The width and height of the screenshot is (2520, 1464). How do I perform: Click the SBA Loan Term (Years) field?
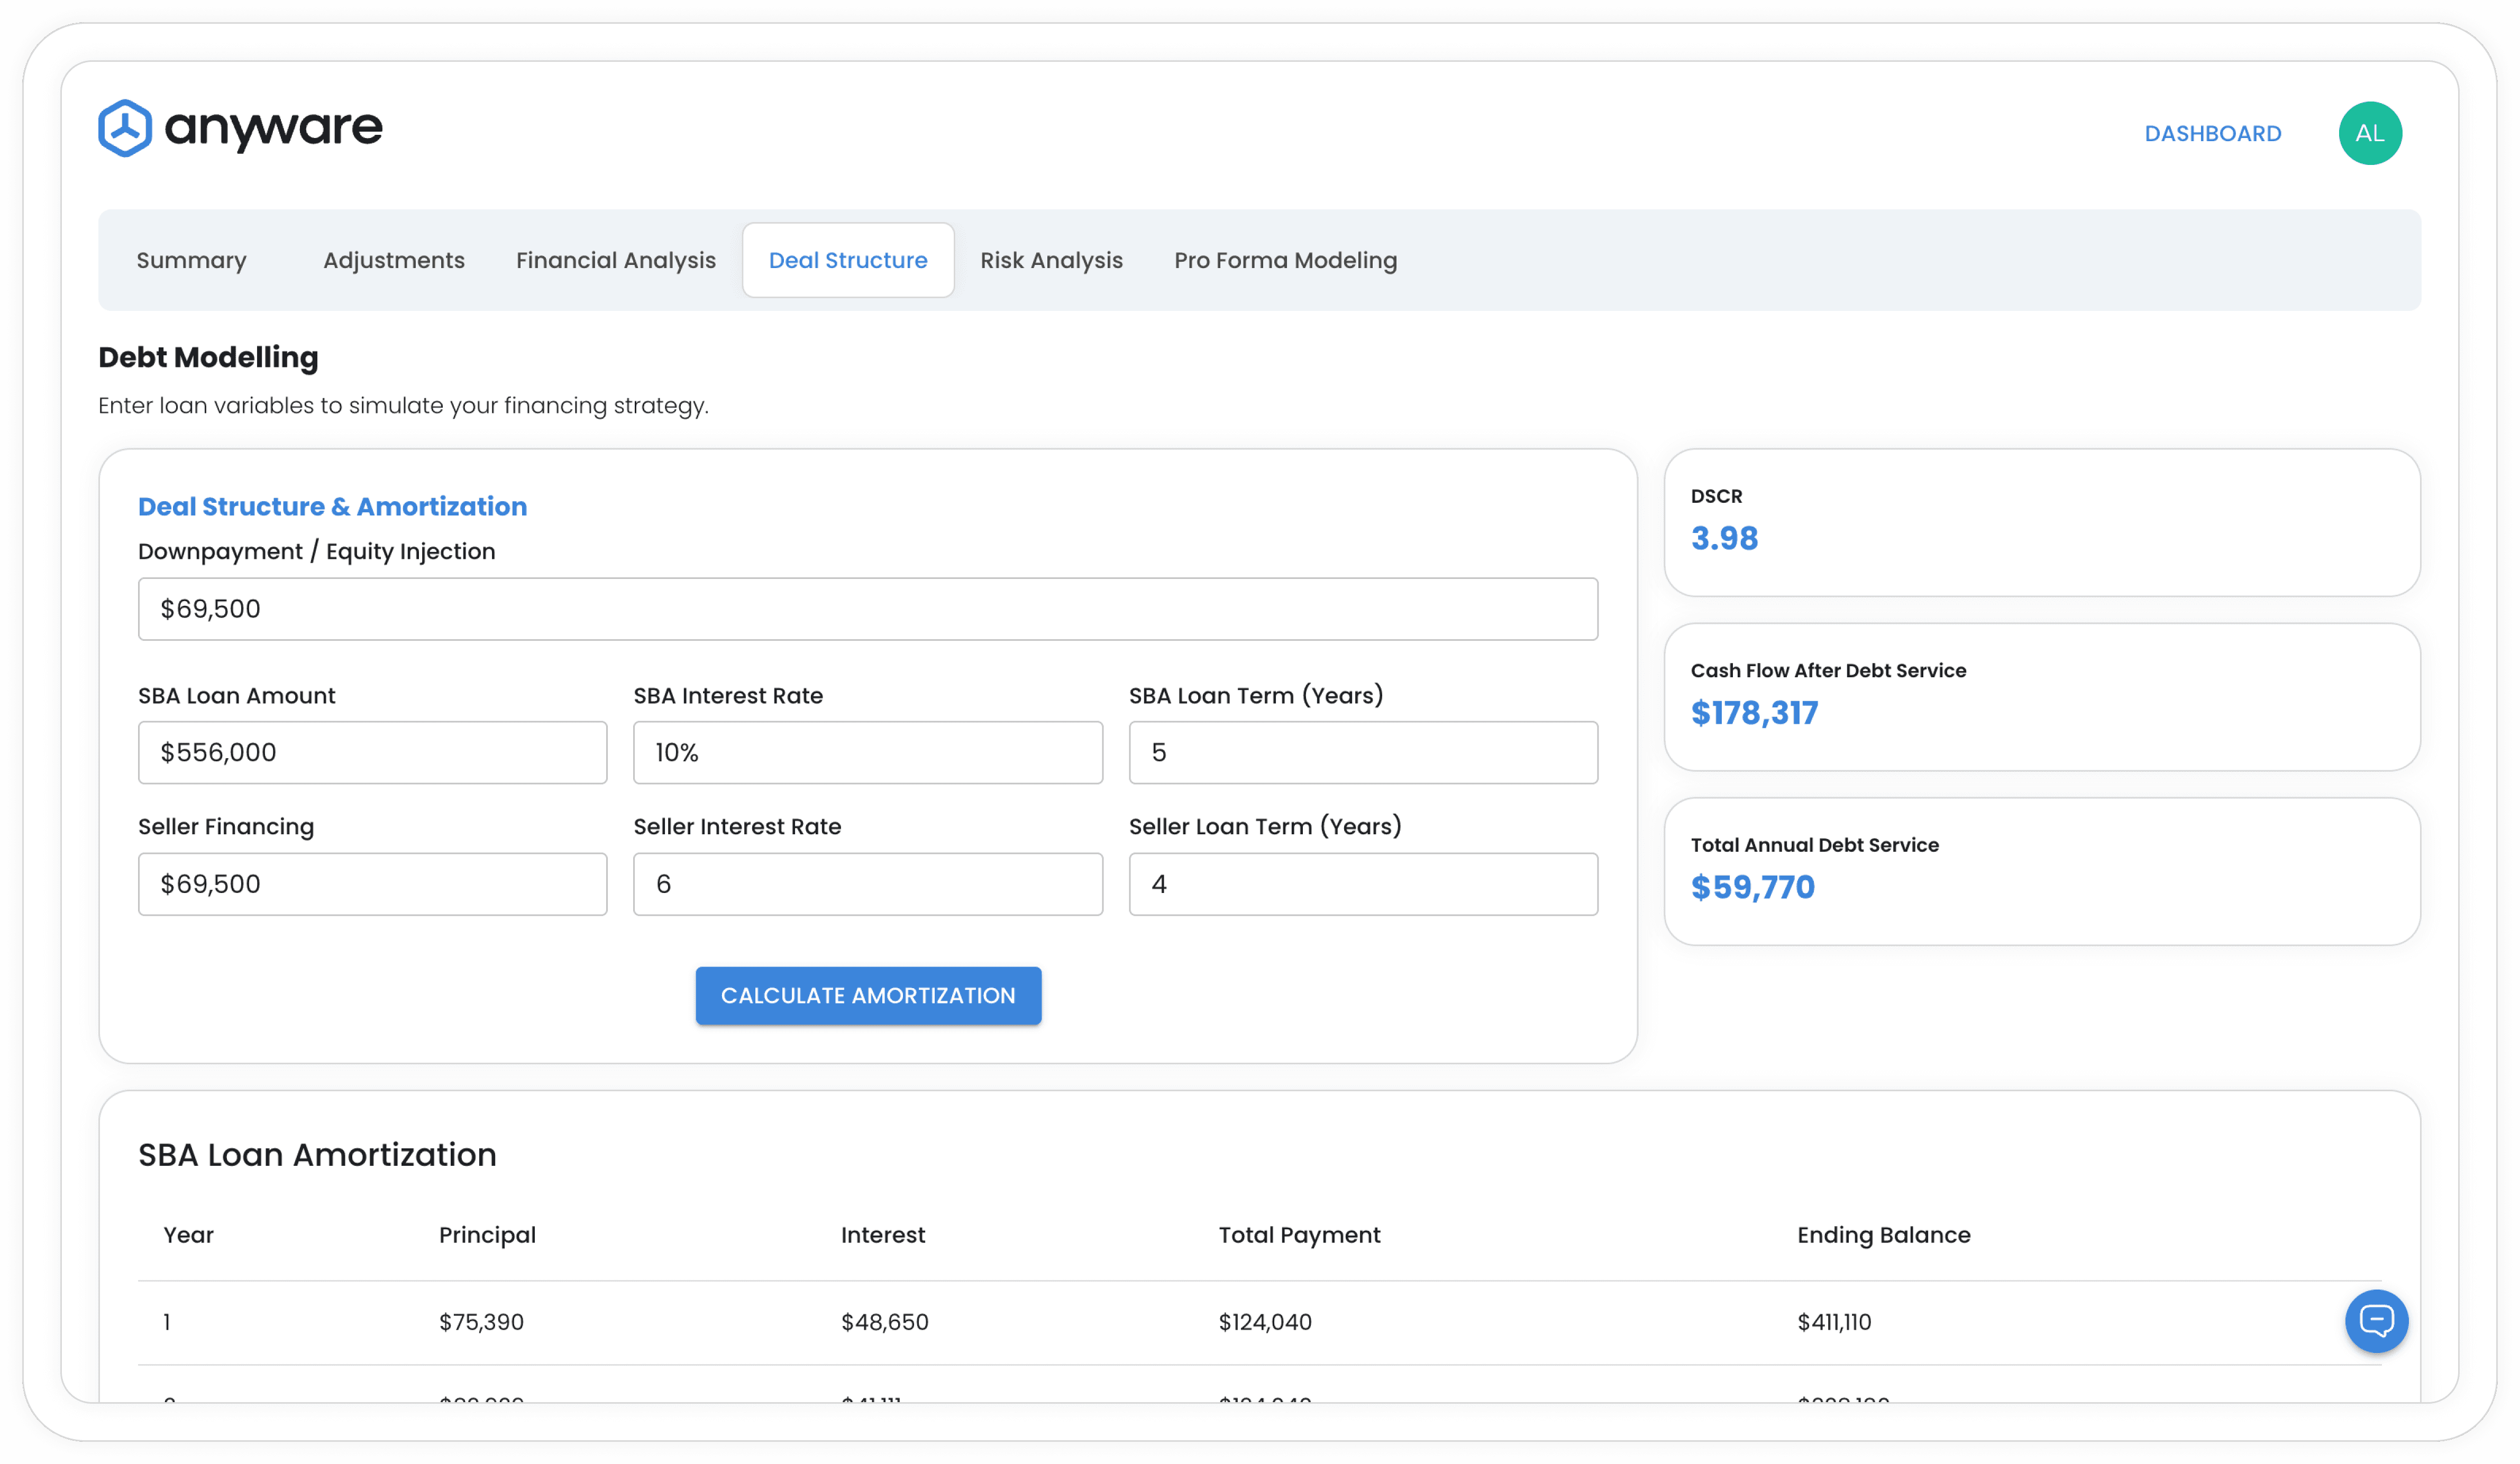(x=1363, y=752)
